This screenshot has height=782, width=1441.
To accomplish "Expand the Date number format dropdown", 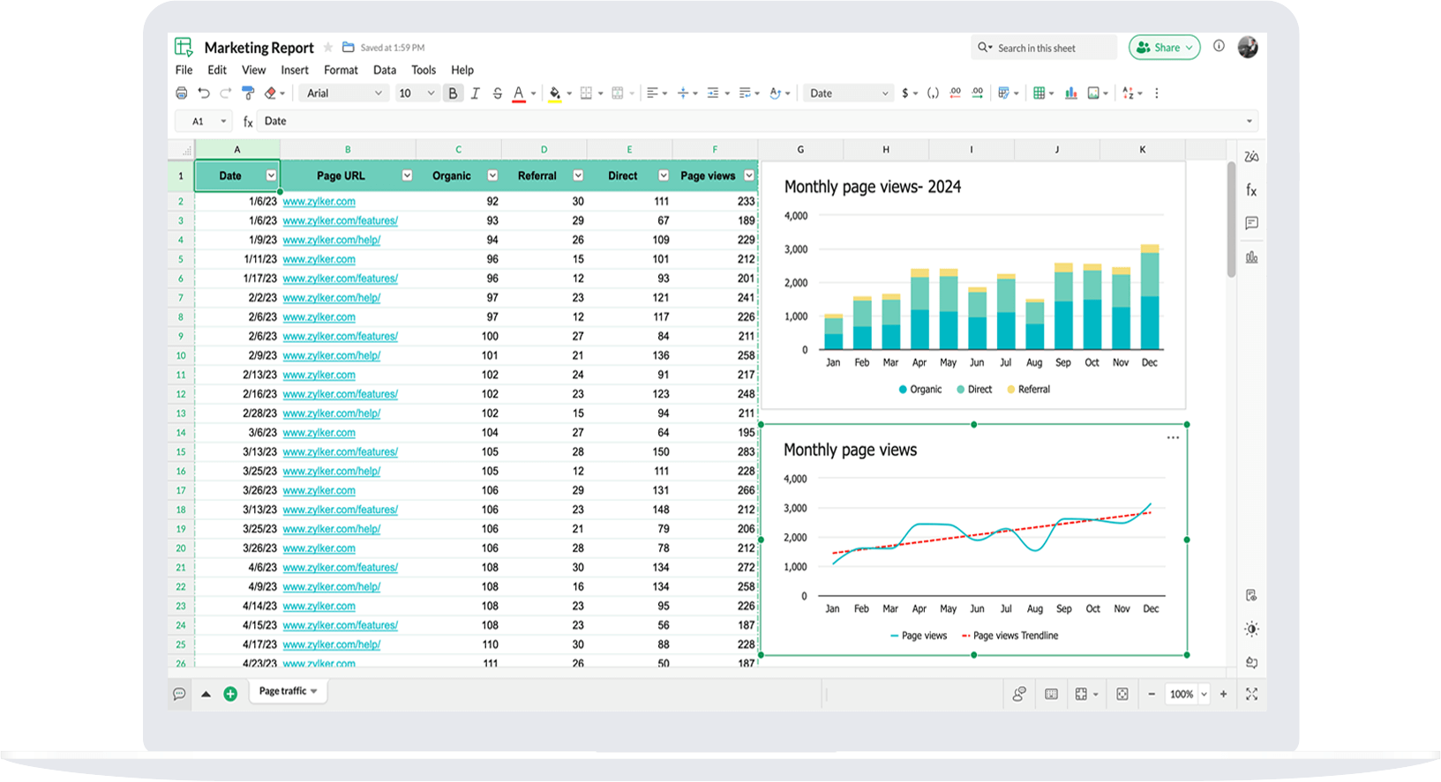I will (848, 93).
